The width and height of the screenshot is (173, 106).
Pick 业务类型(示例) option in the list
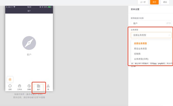[141, 59]
